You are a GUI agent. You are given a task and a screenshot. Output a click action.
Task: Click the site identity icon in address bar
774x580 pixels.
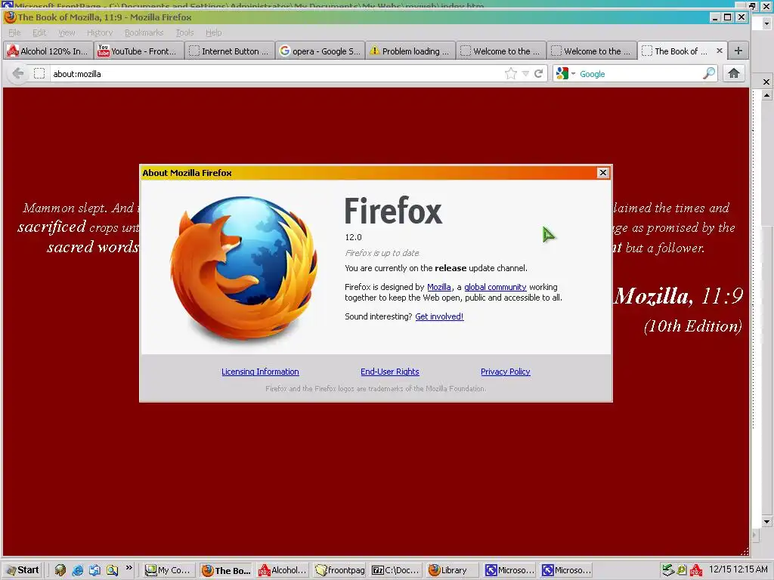[39, 74]
